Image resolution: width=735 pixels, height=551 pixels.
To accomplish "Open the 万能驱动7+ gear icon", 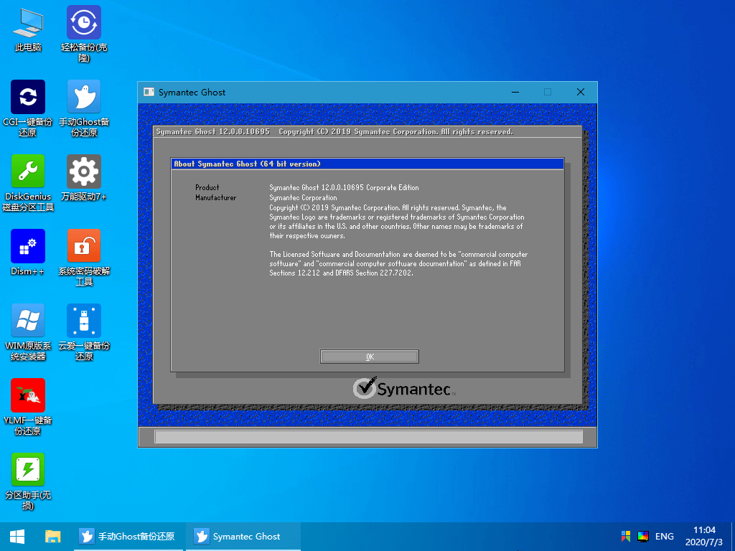I will click(x=84, y=172).
